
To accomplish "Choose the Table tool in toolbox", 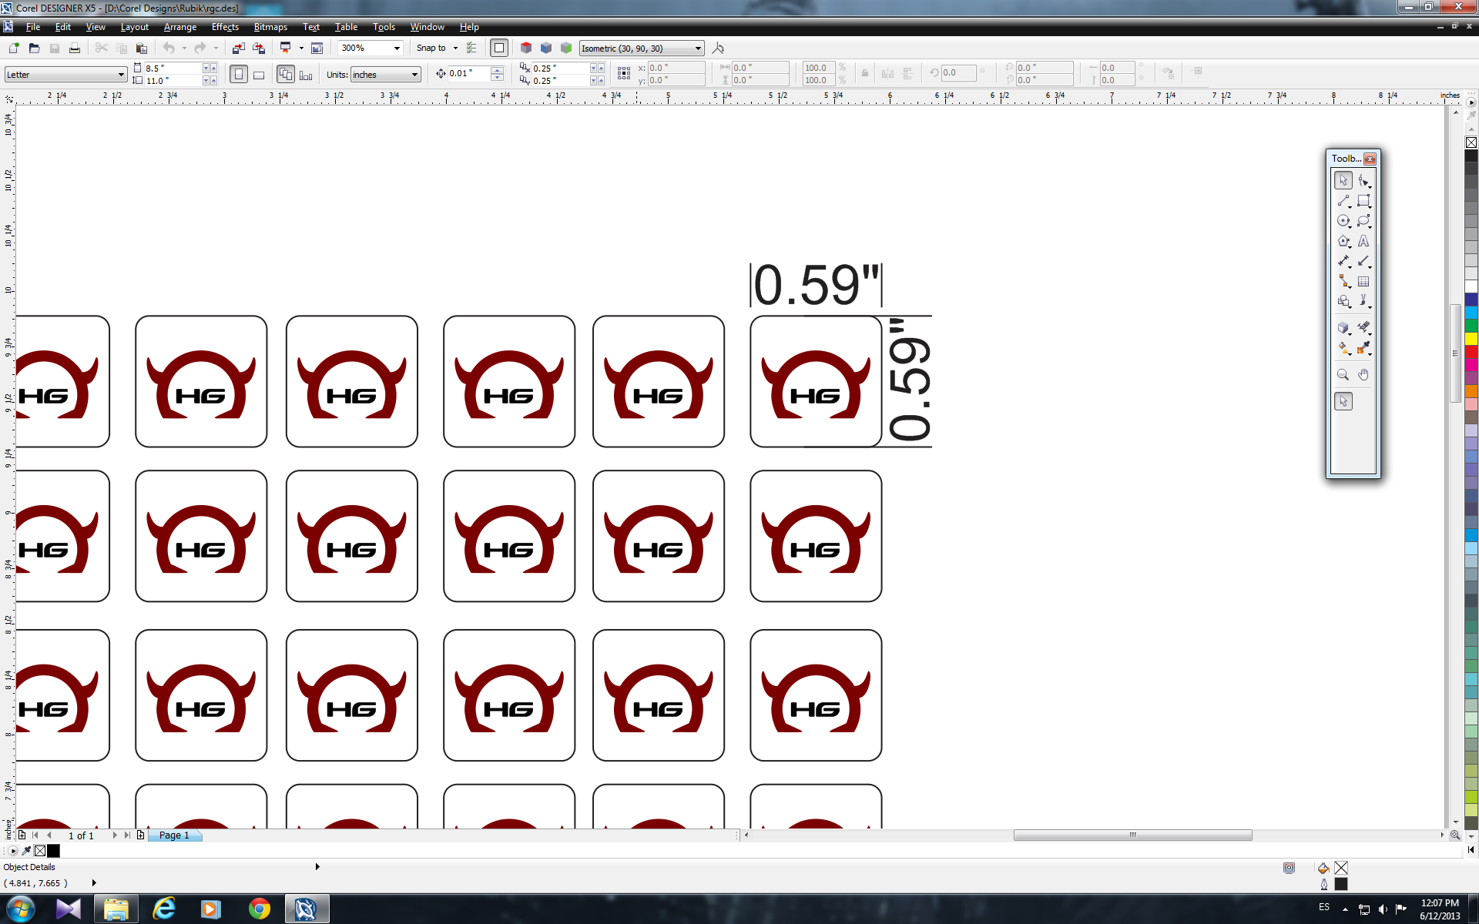I will 1363,282.
